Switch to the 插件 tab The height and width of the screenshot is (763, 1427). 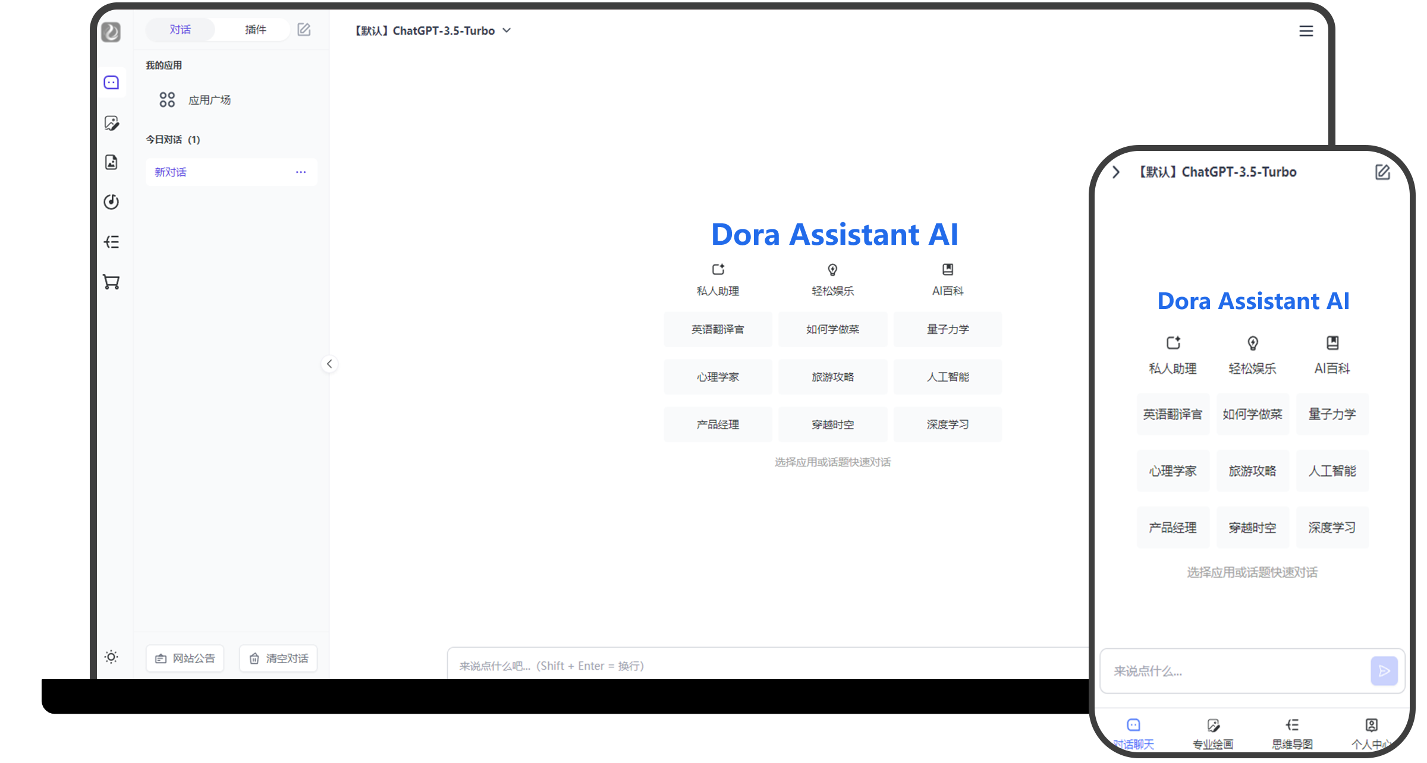pyautogui.click(x=256, y=30)
